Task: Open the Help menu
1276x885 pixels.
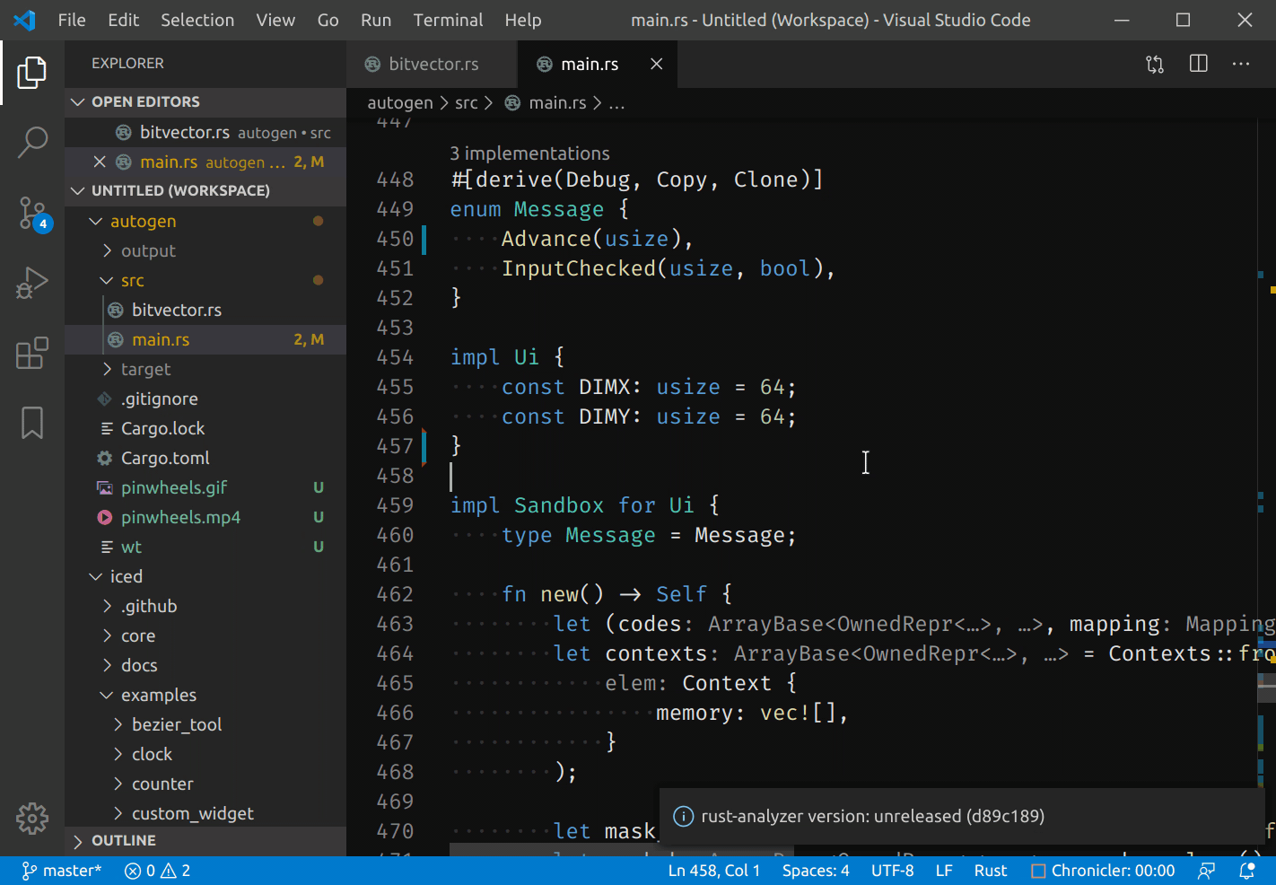Action: (523, 20)
